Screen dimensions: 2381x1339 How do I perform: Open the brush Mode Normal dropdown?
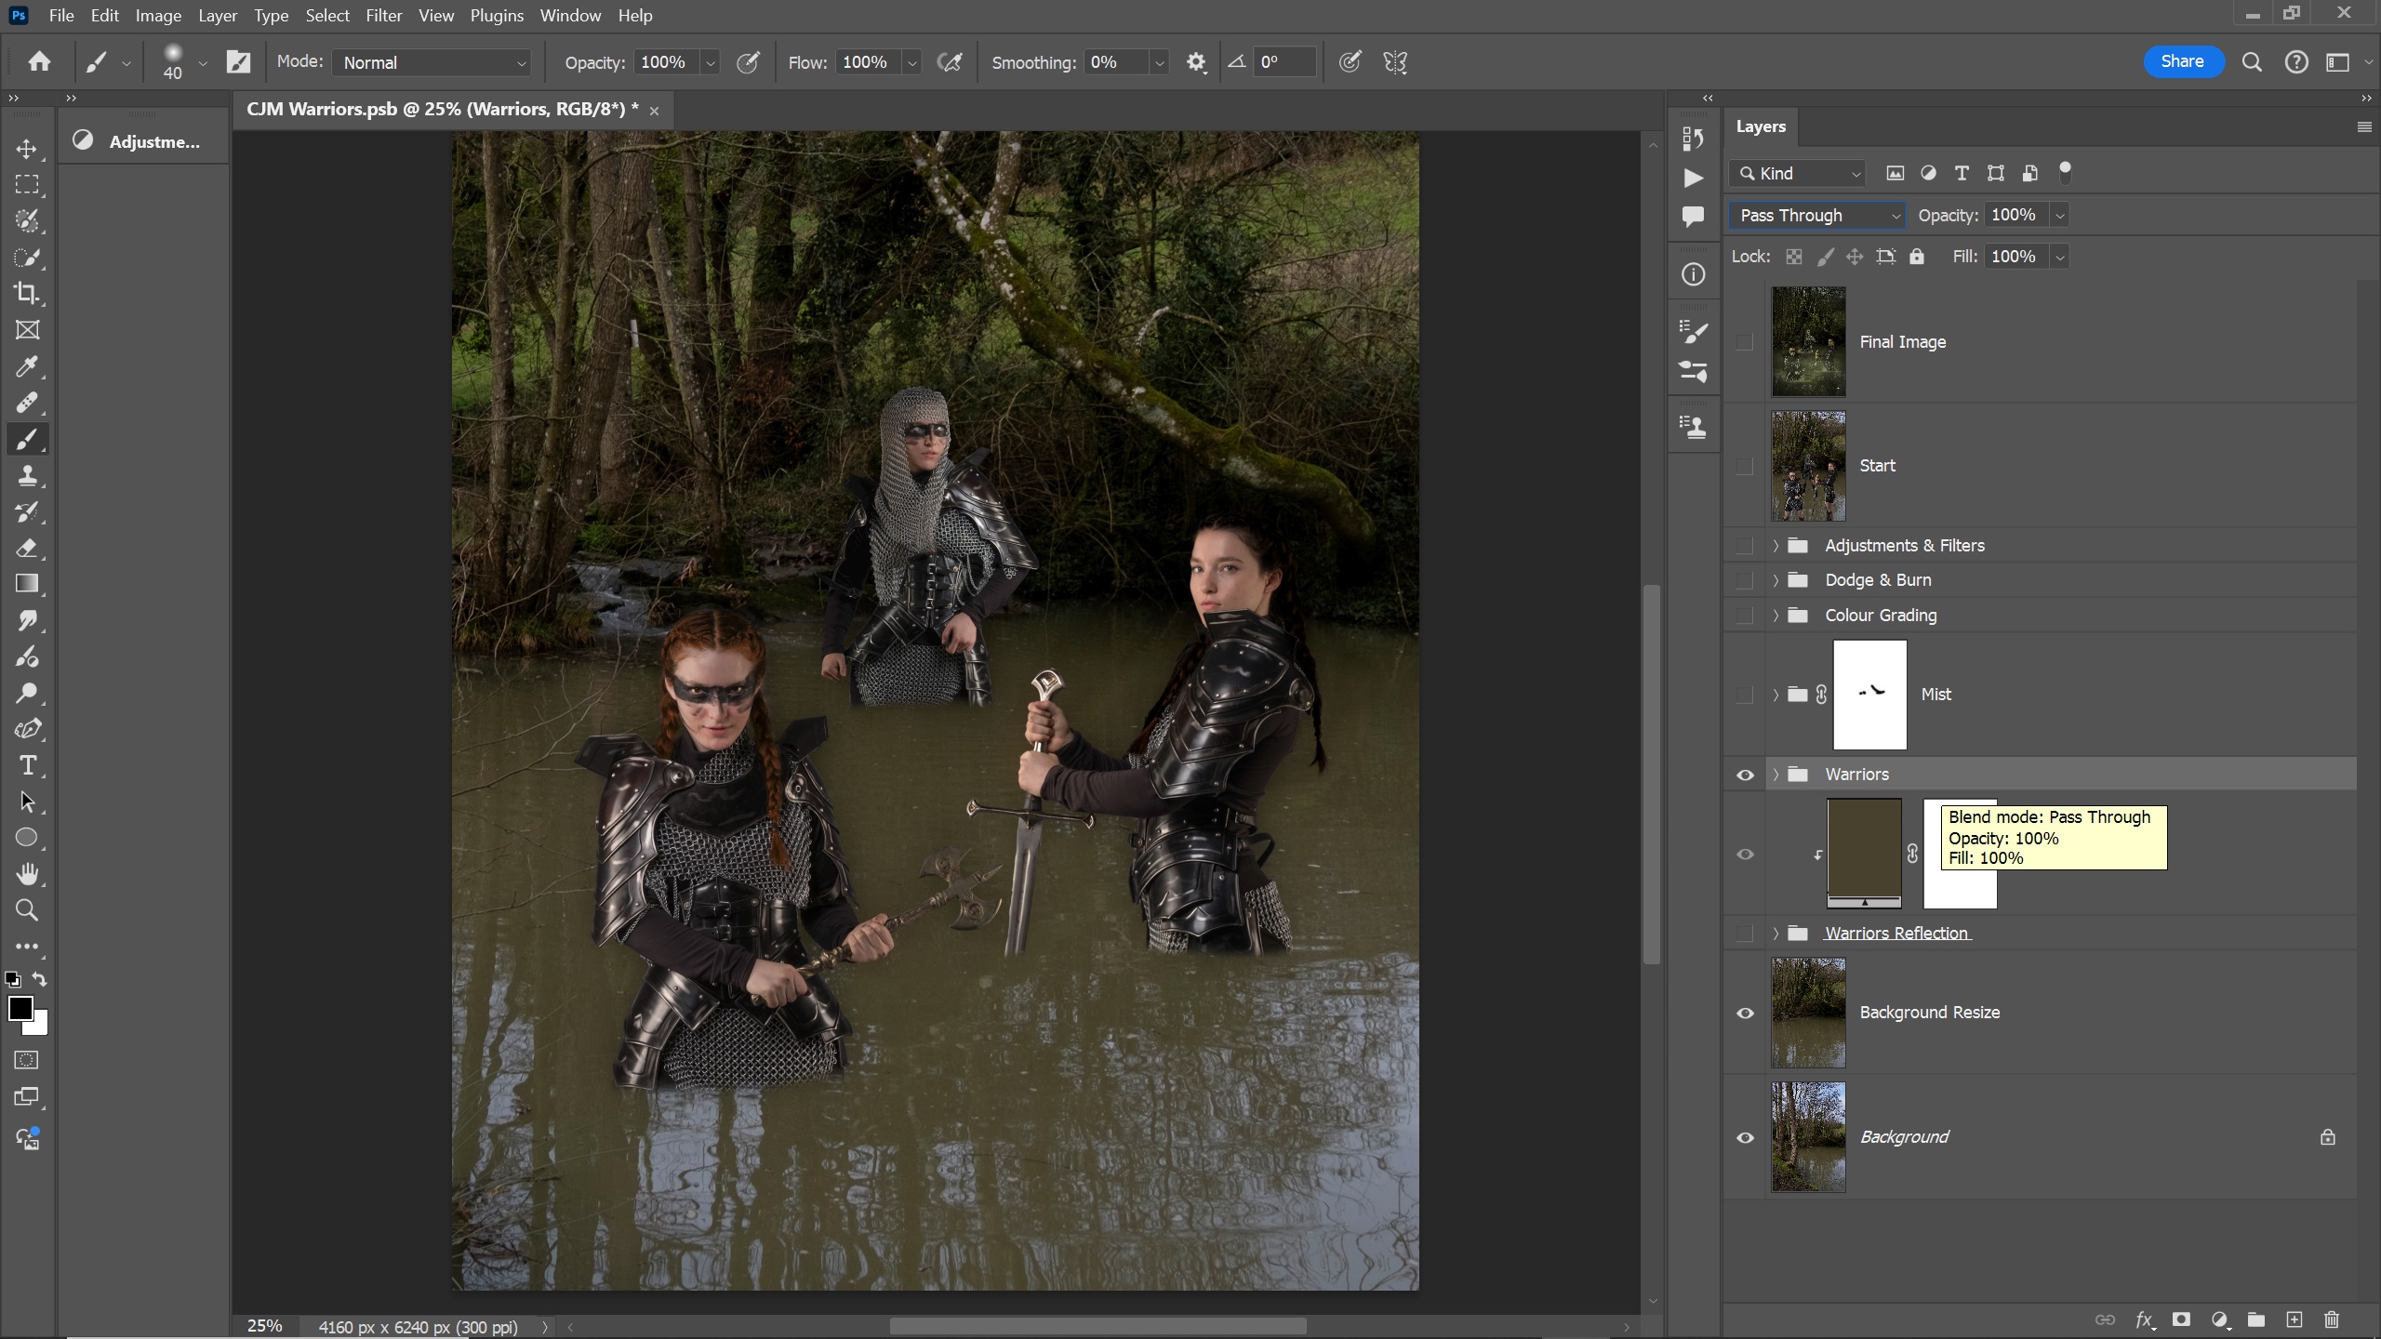click(x=432, y=62)
